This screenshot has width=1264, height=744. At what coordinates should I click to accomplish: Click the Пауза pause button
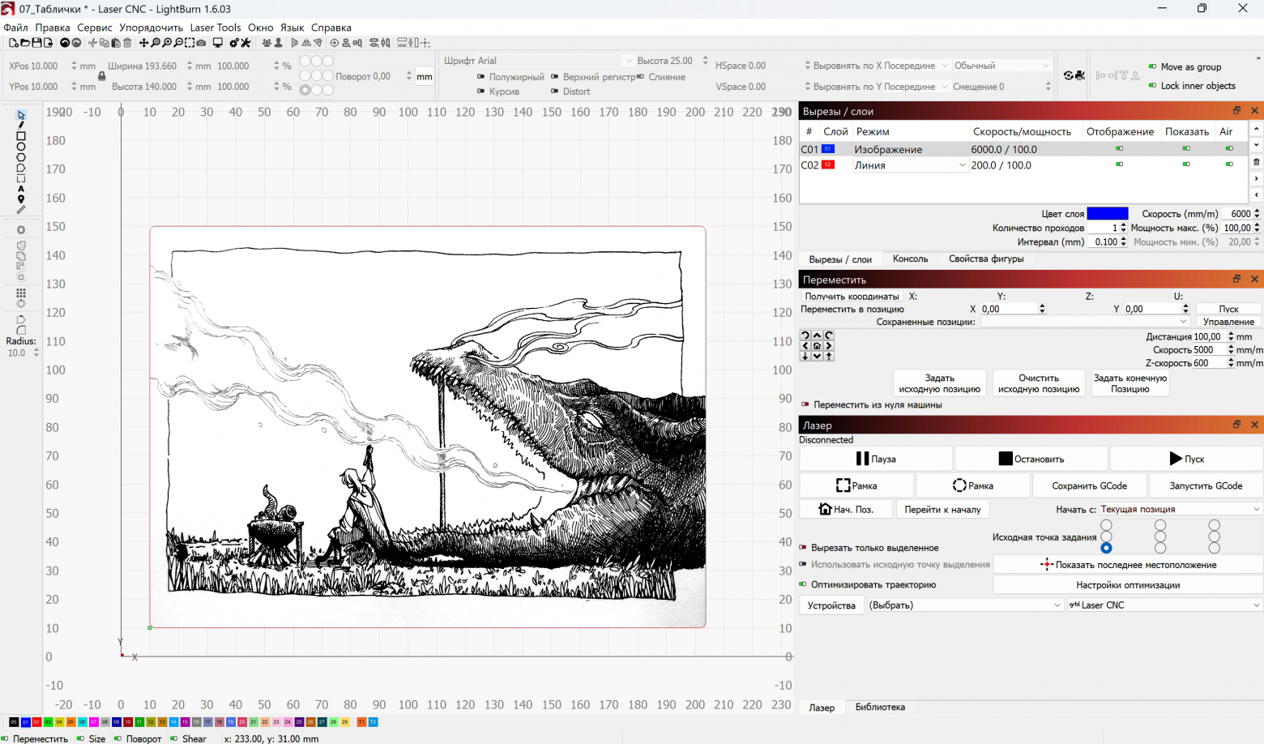pyautogui.click(x=876, y=459)
